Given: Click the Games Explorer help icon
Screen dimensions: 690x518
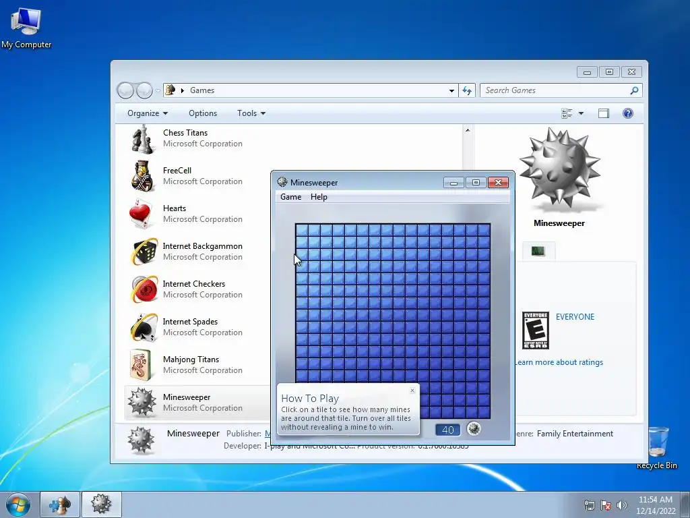Looking at the screenshot, I should (x=627, y=113).
